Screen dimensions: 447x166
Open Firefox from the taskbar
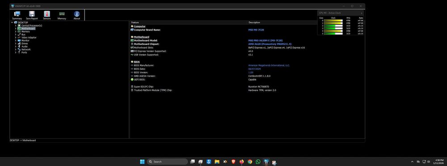click(242, 162)
